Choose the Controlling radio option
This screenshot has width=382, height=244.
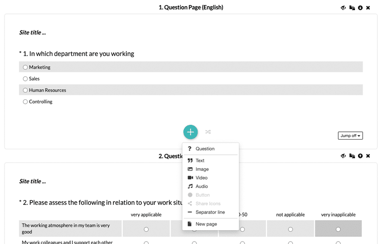pyautogui.click(x=25, y=102)
